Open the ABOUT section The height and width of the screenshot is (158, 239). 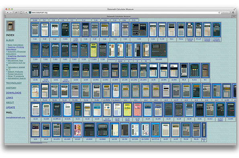pos(10,102)
